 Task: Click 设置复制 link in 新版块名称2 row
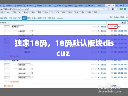(121, 73)
